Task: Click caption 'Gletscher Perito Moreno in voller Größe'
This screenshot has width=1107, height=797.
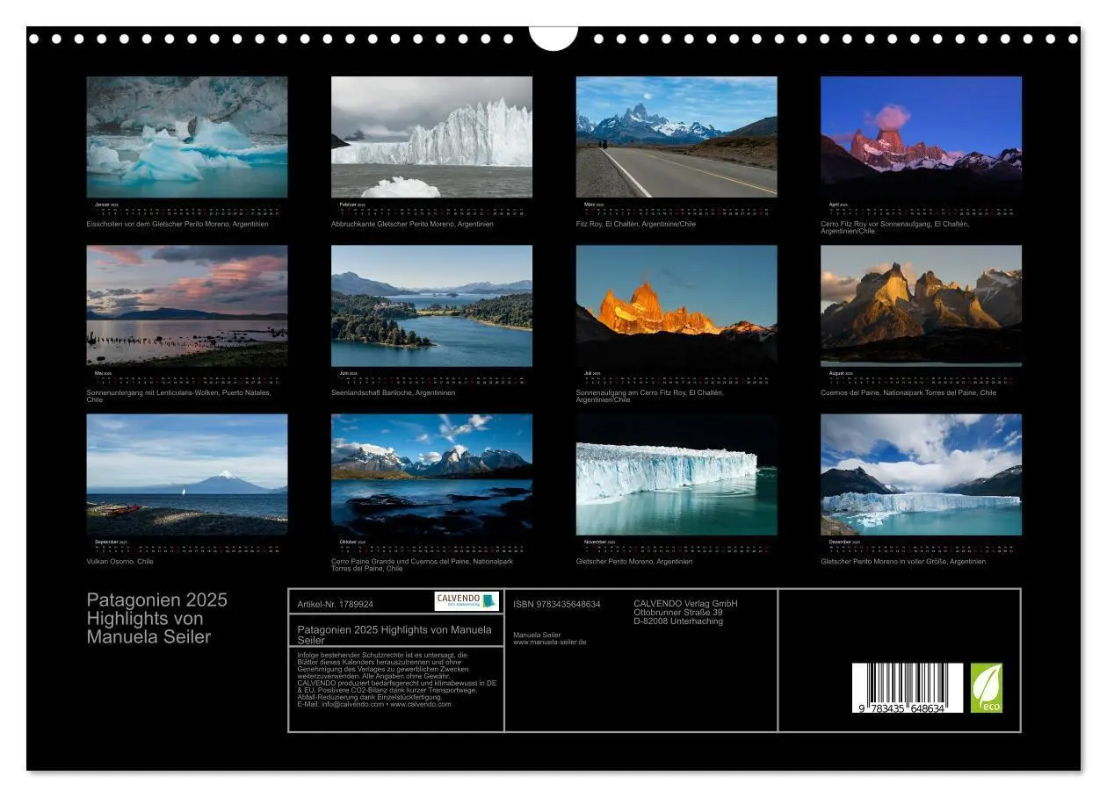Action: (903, 561)
